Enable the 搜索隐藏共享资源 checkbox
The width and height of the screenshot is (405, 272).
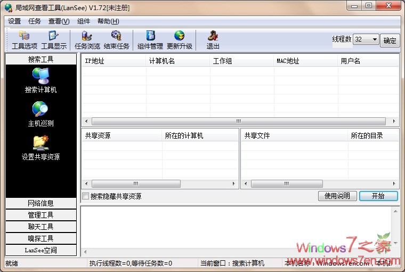[86, 196]
